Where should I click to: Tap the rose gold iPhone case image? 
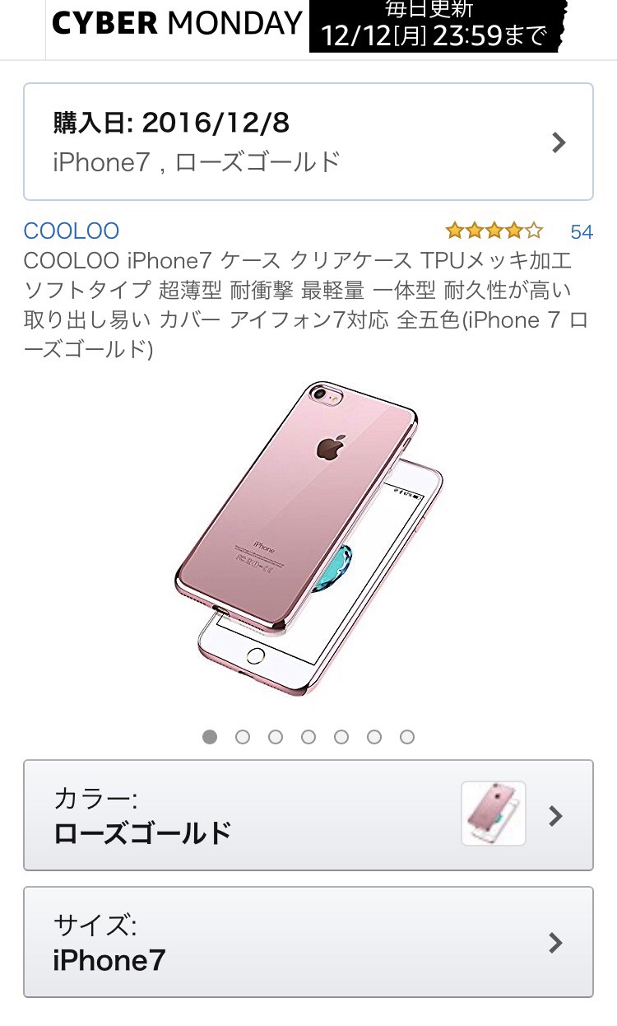tap(308, 539)
